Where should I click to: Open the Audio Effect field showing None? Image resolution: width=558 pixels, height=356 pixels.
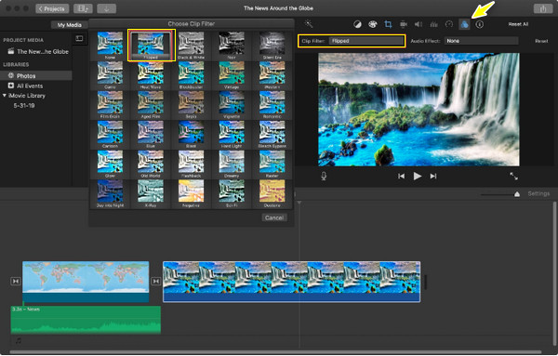(x=481, y=41)
